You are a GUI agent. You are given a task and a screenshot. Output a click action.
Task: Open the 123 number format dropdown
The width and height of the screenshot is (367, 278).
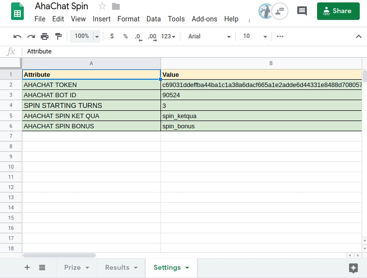pos(168,36)
